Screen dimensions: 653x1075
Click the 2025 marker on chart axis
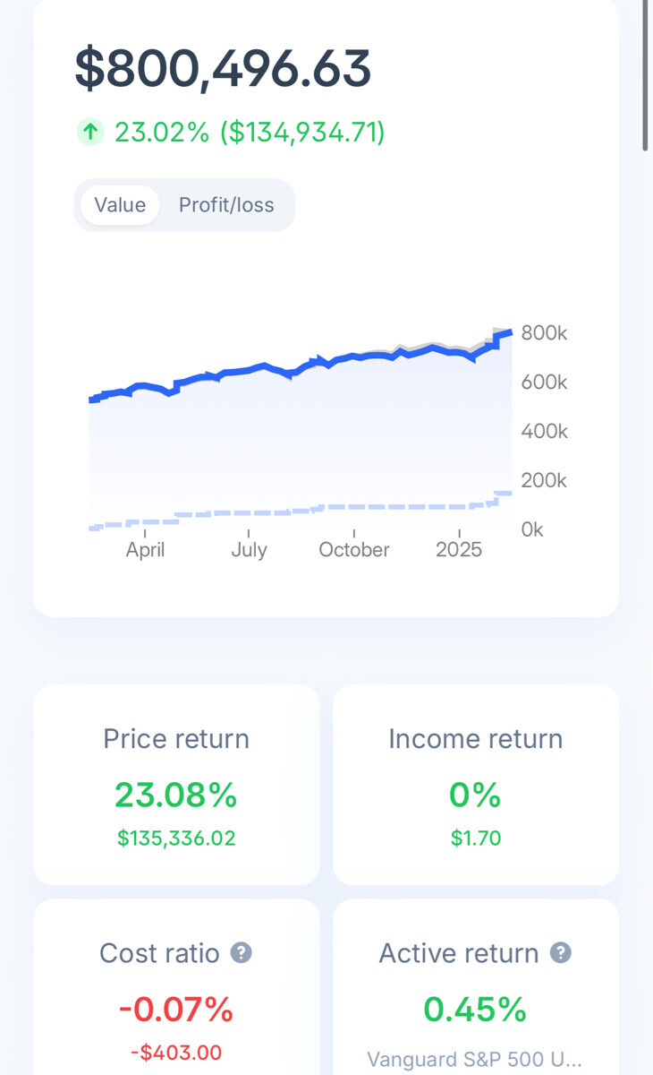pos(459,549)
